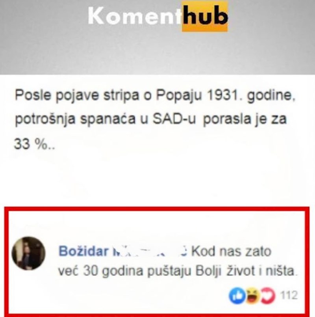This screenshot has height=317, width=315.
Task: Click the orange "hub" badge
Action: pos(205,16)
